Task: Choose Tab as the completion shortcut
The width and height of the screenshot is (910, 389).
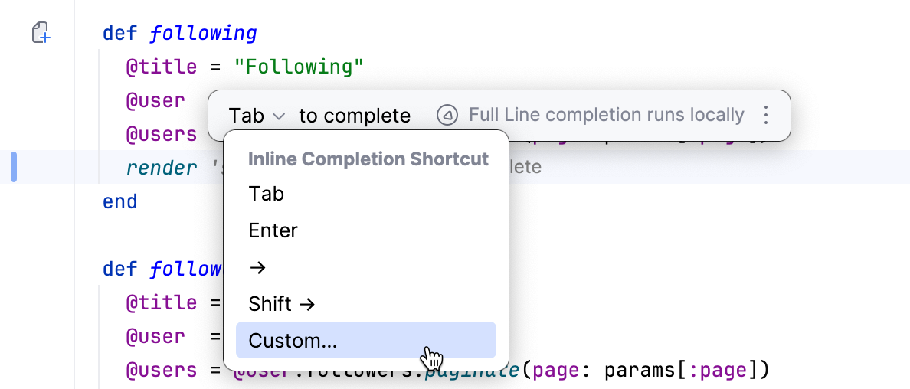Action: click(x=267, y=194)
